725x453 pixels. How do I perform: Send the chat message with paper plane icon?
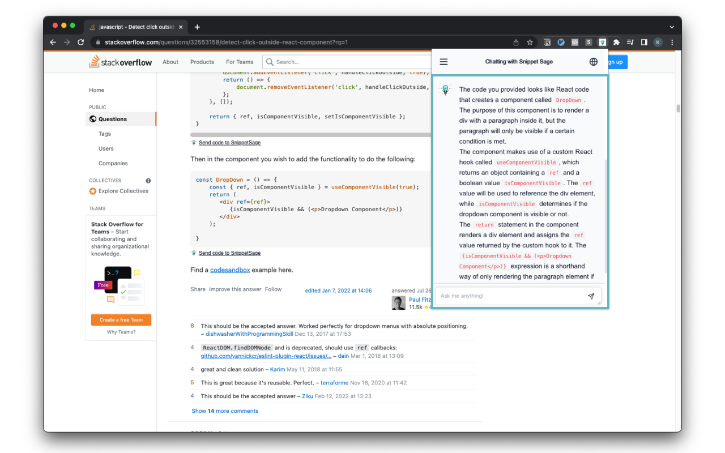(591, 296)
